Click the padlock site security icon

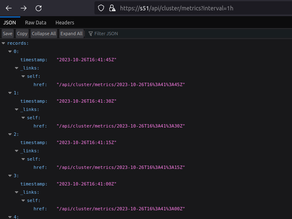(112, 8)
